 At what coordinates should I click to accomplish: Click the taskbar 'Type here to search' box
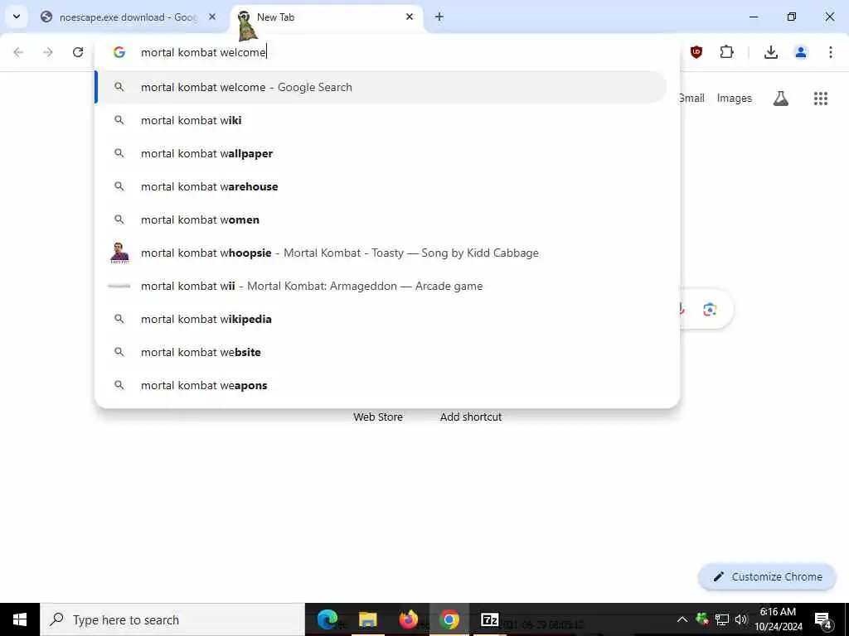point(172,619)
